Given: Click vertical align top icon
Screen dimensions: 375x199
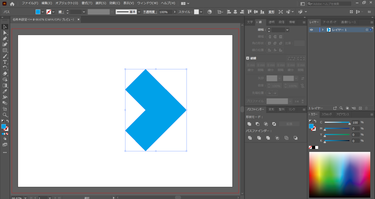Looking at the screenshot, I should tap(249, 12).
